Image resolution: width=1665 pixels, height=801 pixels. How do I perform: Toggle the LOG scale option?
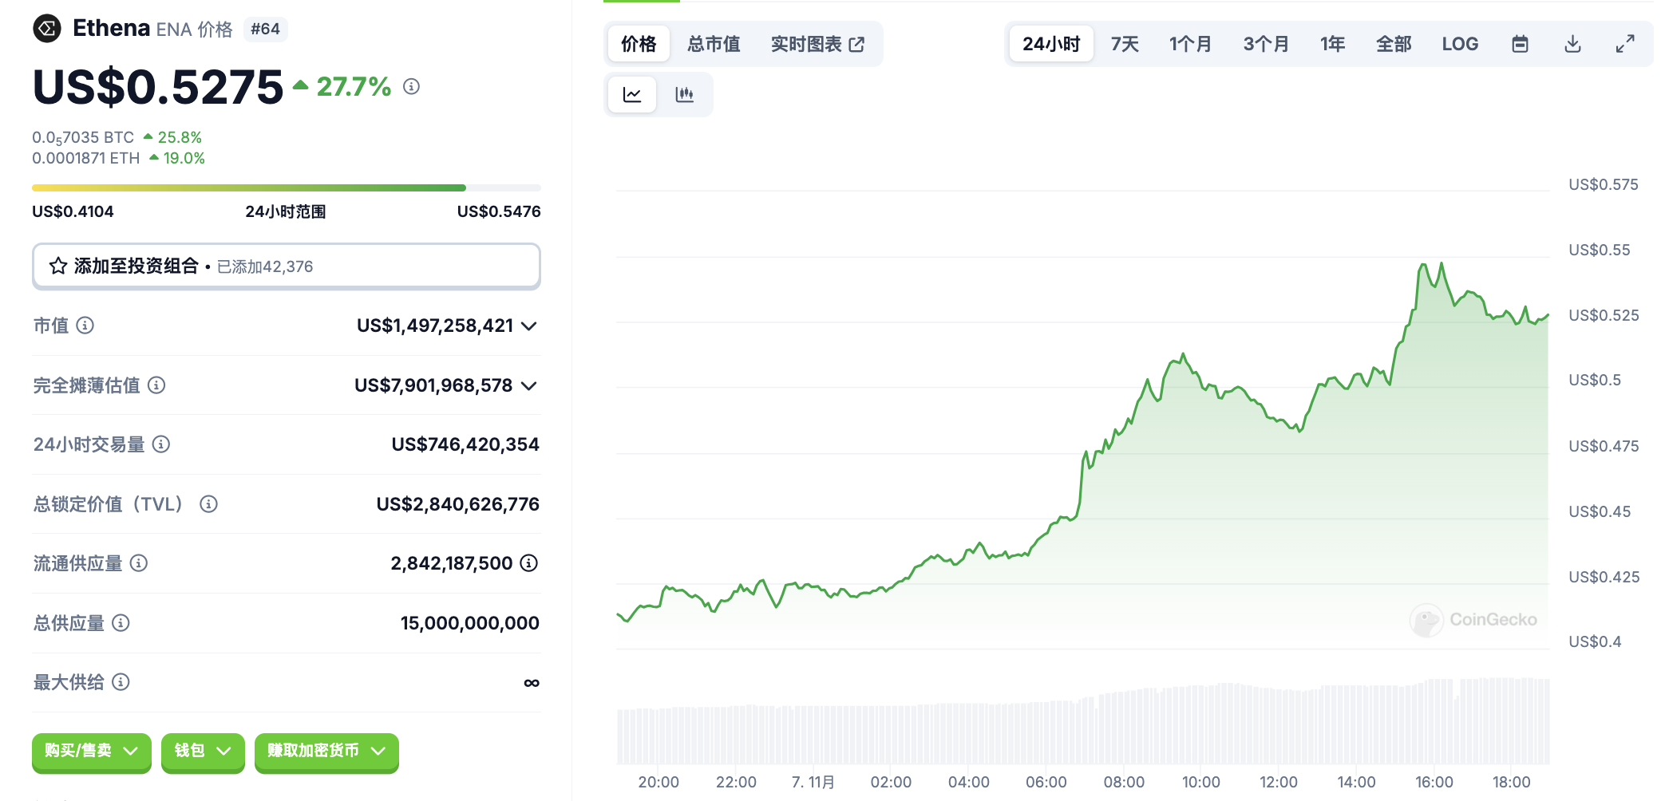(1459, 44)
